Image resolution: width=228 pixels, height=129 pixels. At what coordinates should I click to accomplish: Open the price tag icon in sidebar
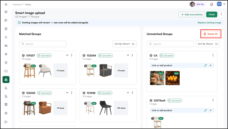(x=6, y=96)
